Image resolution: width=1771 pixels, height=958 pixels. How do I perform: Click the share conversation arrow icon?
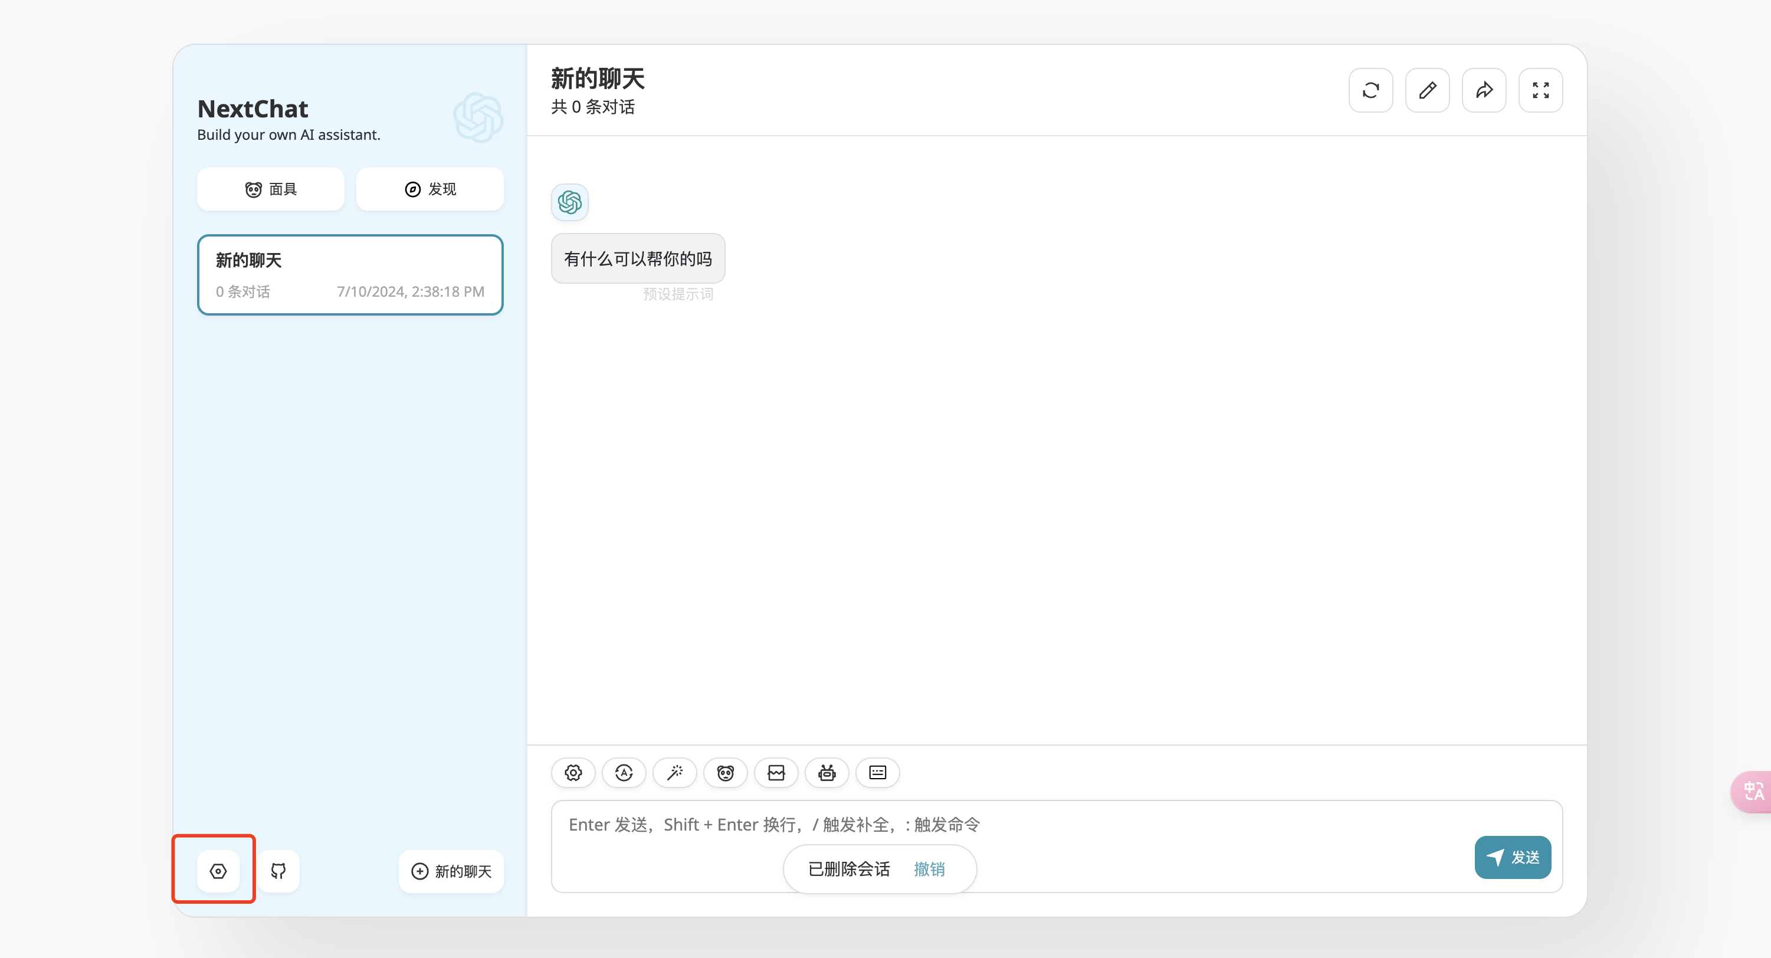coord(1484,90)
